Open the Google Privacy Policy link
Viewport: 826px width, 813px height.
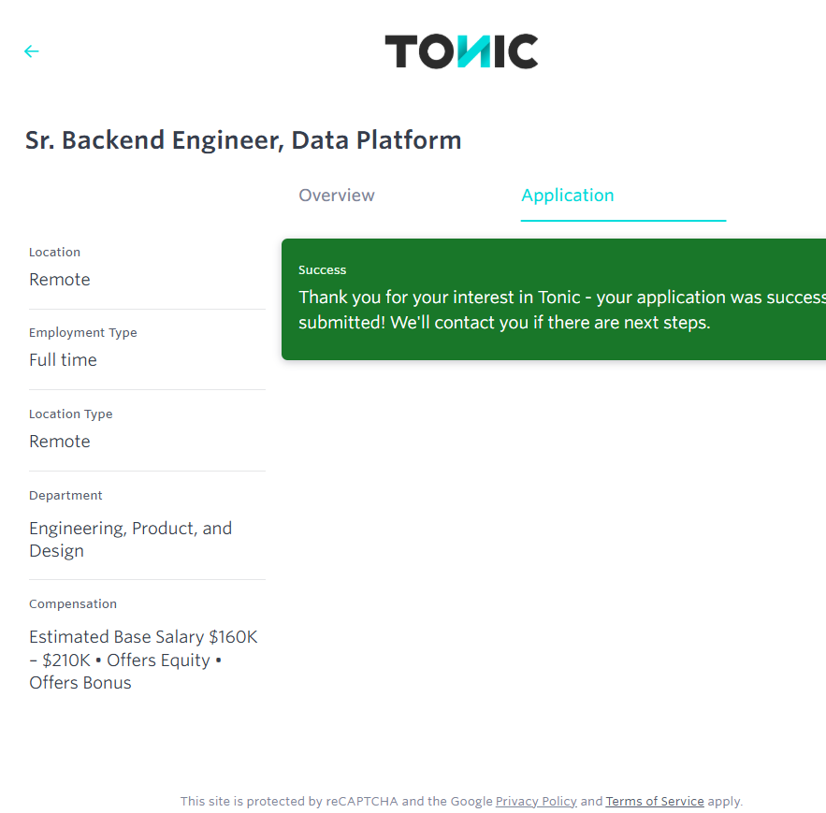[x=536, y=802]
